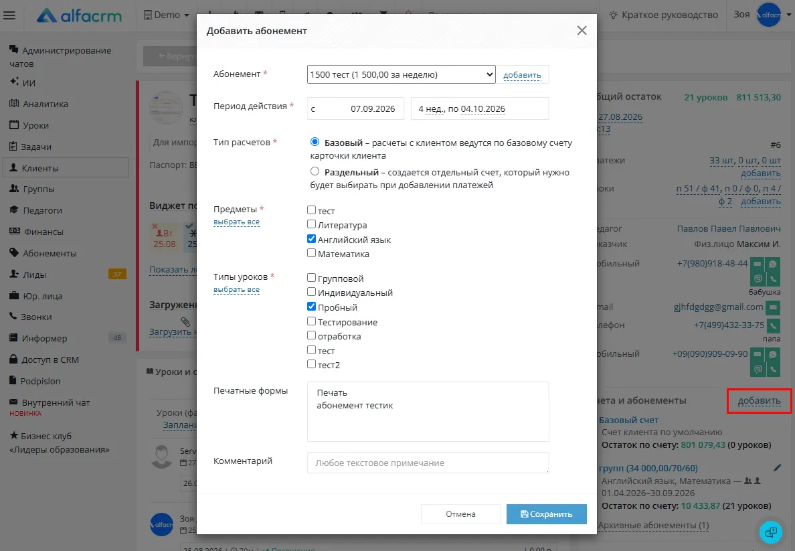Viewport: 795px width, 551px height.
Task: Check the Математика subject checkbox
Action: (312, 253)
